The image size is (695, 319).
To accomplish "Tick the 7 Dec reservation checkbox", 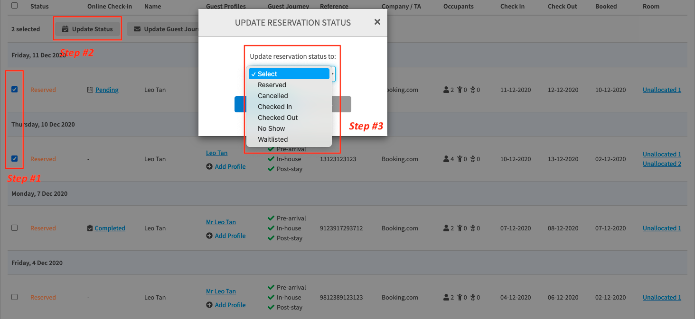I will click(14, 228).
